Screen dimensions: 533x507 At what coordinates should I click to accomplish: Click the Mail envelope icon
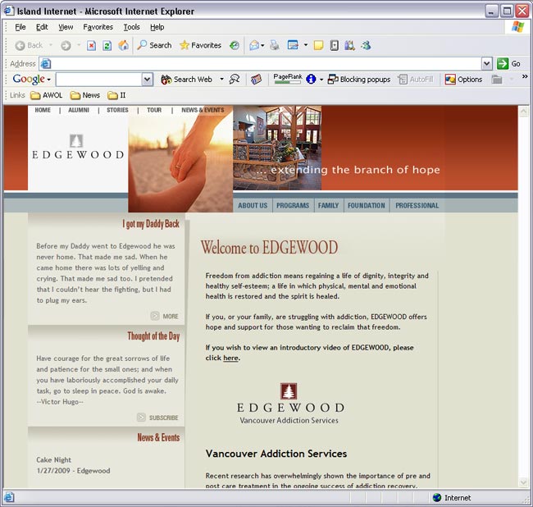click(254, 45)
